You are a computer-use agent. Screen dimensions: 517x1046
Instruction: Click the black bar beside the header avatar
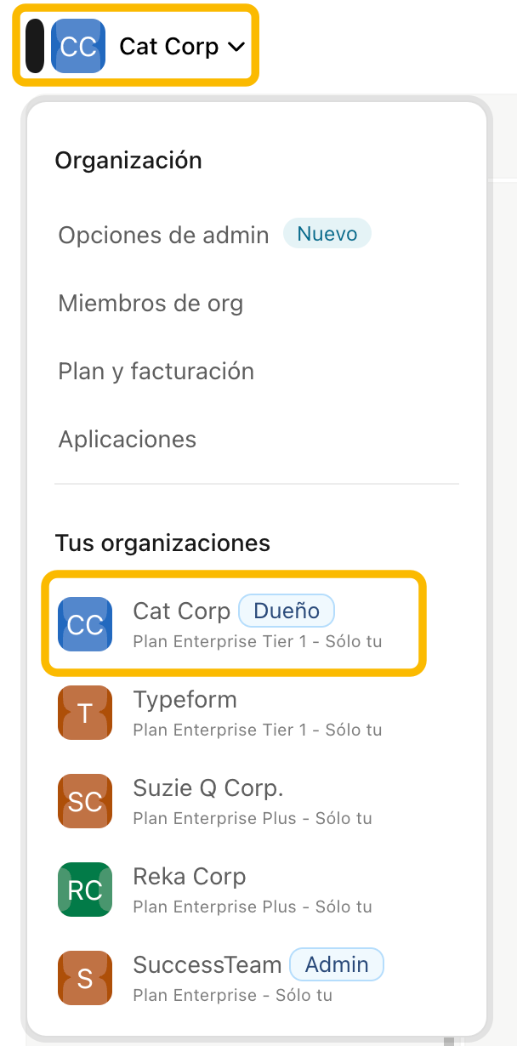[35, 46]
